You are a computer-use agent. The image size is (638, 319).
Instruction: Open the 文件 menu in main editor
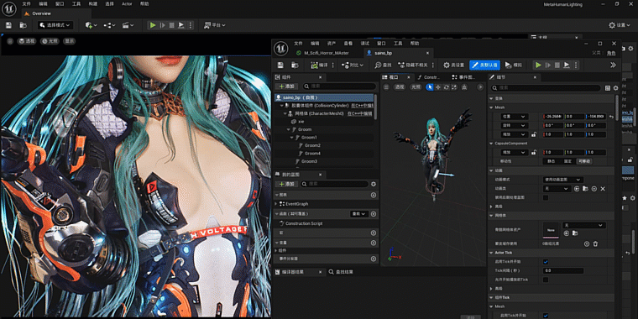27,4
